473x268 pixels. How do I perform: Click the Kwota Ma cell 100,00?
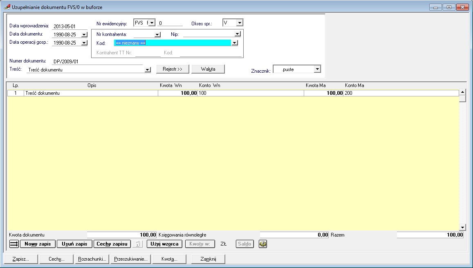324,93
